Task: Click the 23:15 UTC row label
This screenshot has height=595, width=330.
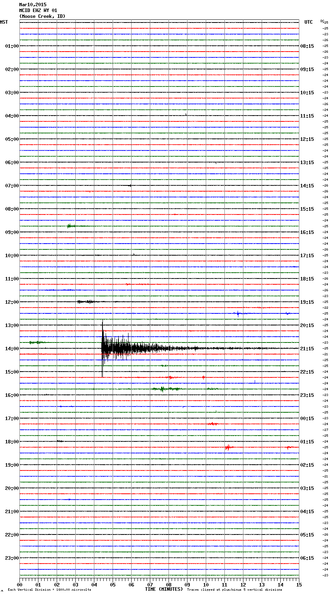Action: [x=307, y=395]
